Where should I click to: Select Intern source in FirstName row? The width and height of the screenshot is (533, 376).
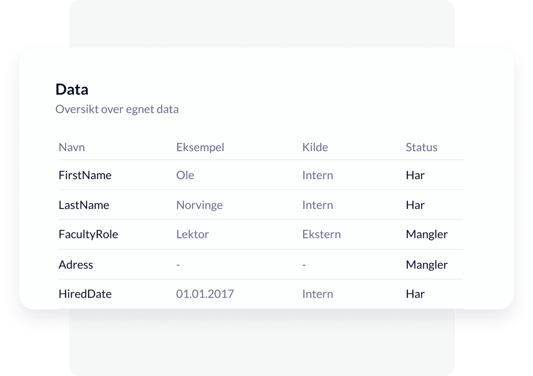tap(317, 175)
